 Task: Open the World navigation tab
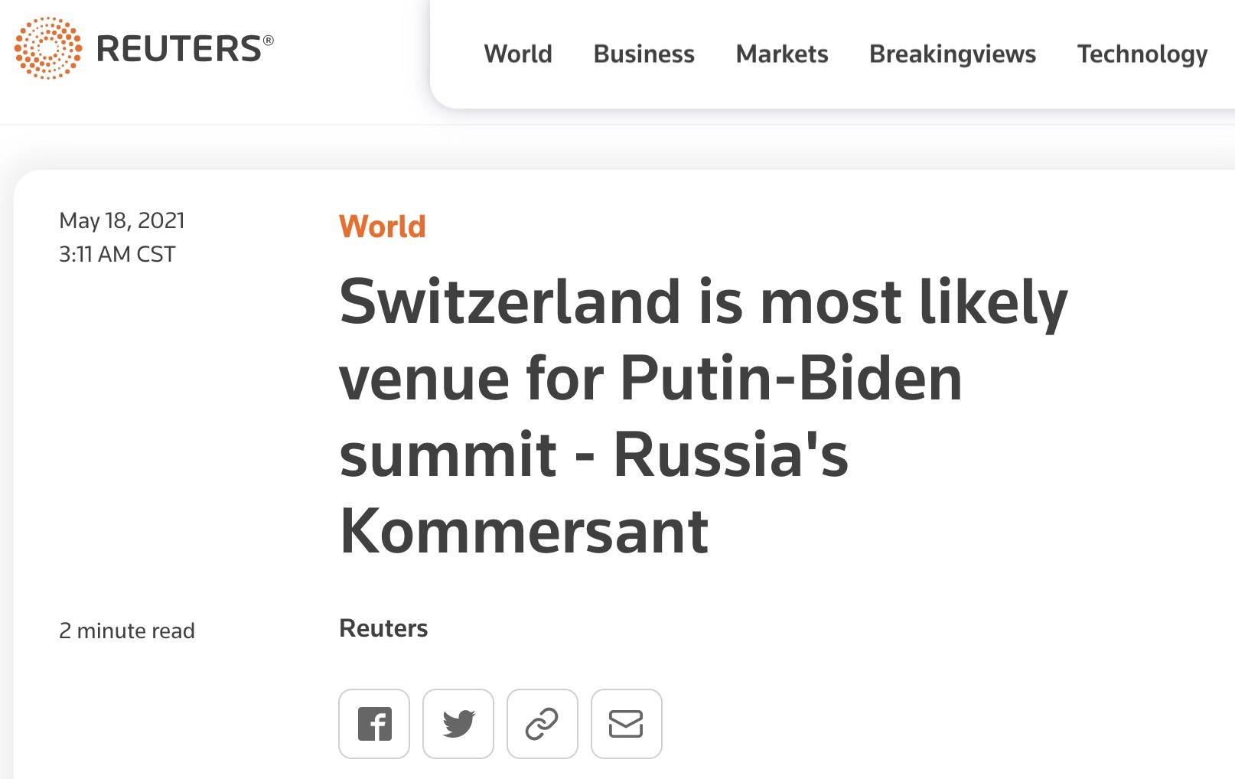point(518,54)
